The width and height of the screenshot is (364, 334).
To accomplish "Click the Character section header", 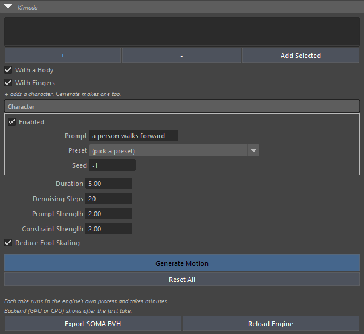I will [x=182, y=106].
